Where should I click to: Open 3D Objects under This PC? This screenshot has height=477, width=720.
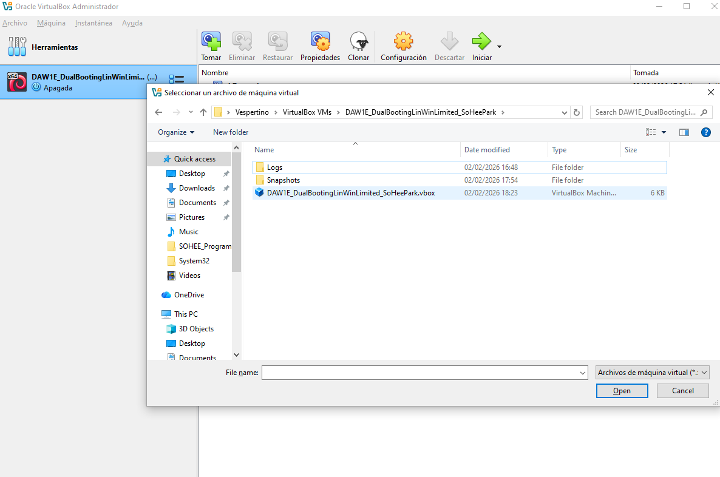[196, 329]
